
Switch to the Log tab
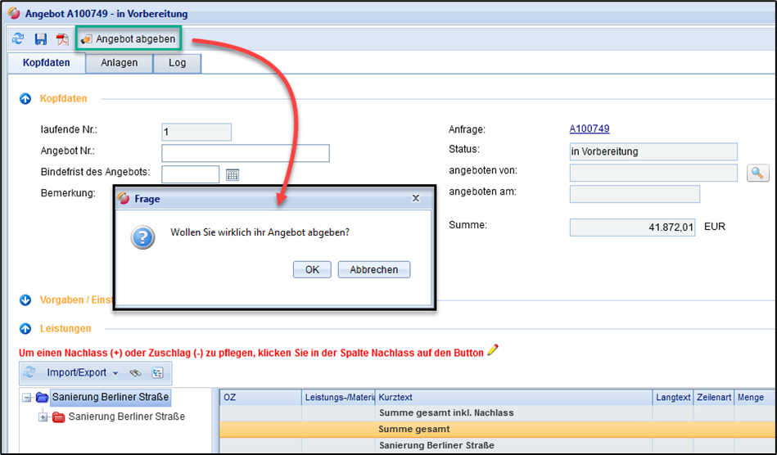tap(177, 63)
